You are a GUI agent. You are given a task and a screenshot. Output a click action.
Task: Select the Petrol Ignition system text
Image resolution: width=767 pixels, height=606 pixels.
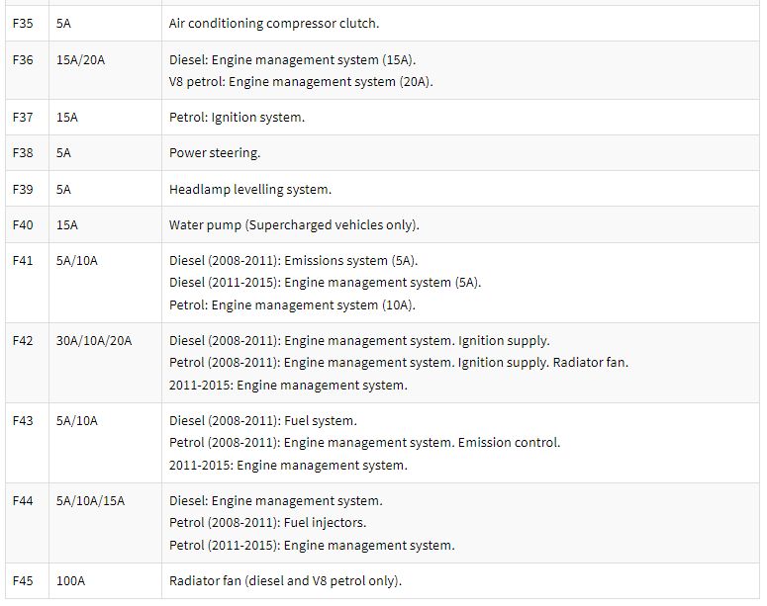pos(237,117)
